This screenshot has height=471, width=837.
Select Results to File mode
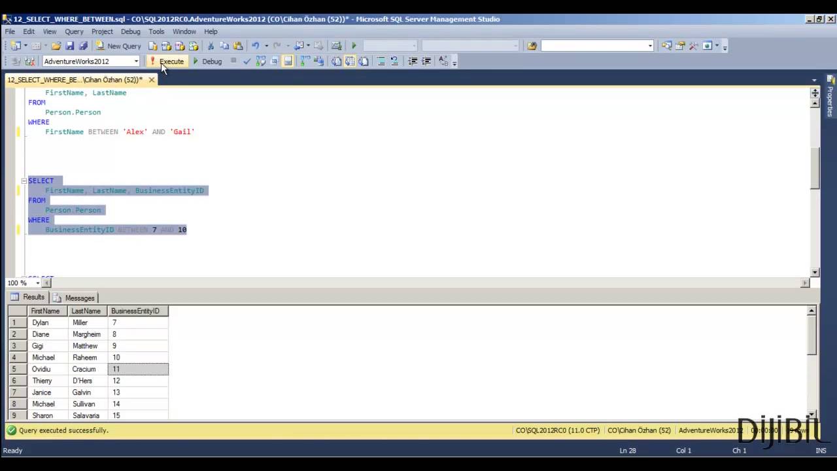(x=364, y=61)
